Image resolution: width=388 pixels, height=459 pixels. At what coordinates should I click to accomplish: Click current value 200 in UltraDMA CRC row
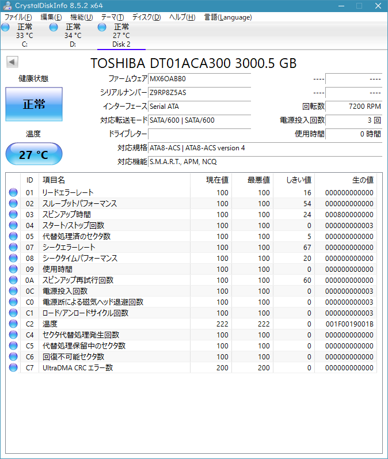222,367
